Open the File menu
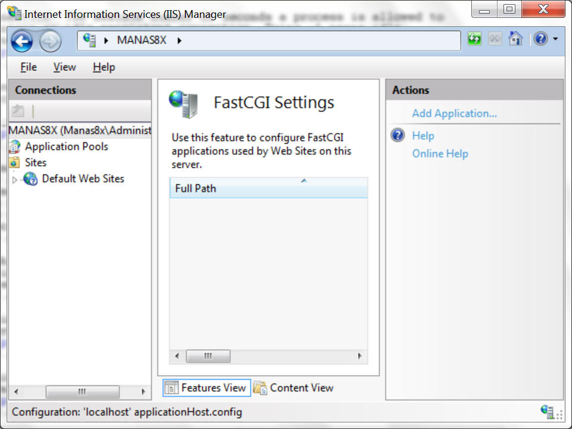The image size is (572, 429). [x=29, y=67]
